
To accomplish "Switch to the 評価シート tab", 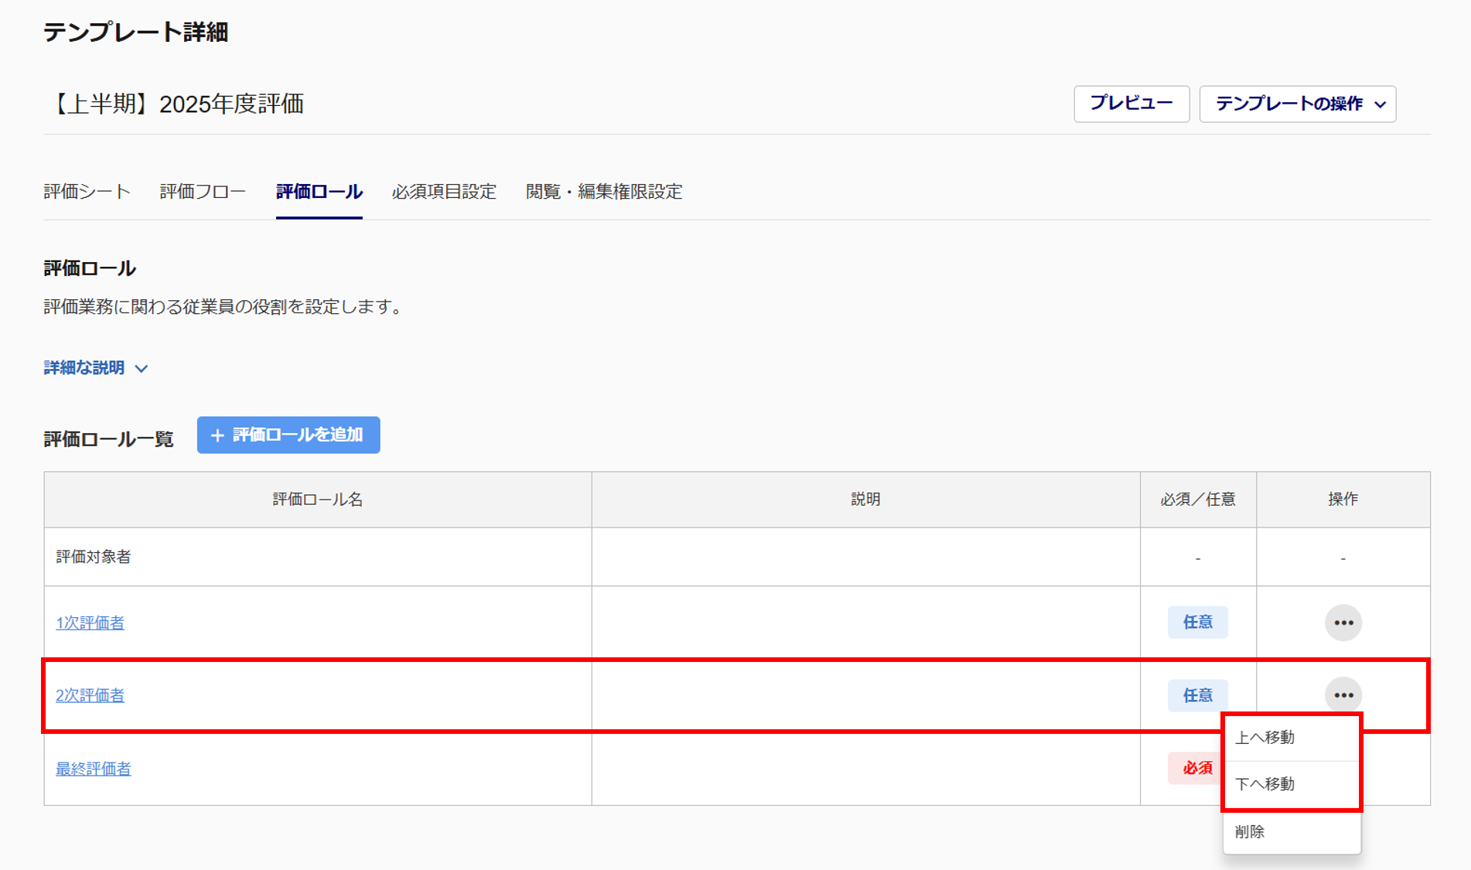I will tap(87, 192).
